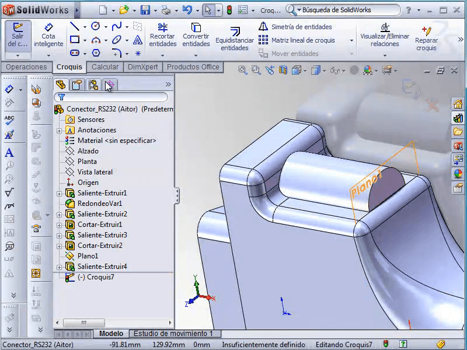Select Plano1 in the feature tree
Screen dimensions: 467x350
88,256
